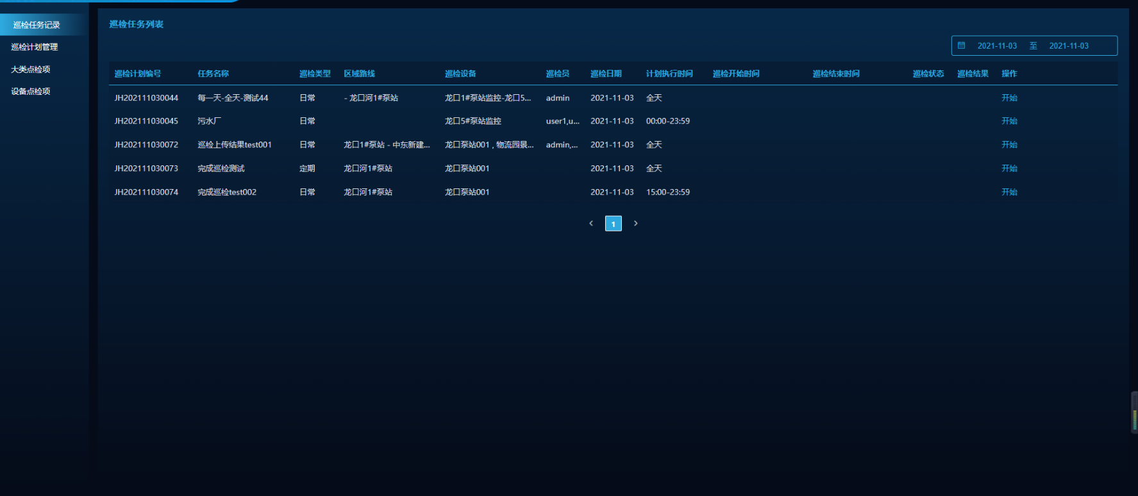1138x496 pixels.
Task: Click 开始 for the 污水厂 task
Action: pyautogui.click(x=1009, y=121)
